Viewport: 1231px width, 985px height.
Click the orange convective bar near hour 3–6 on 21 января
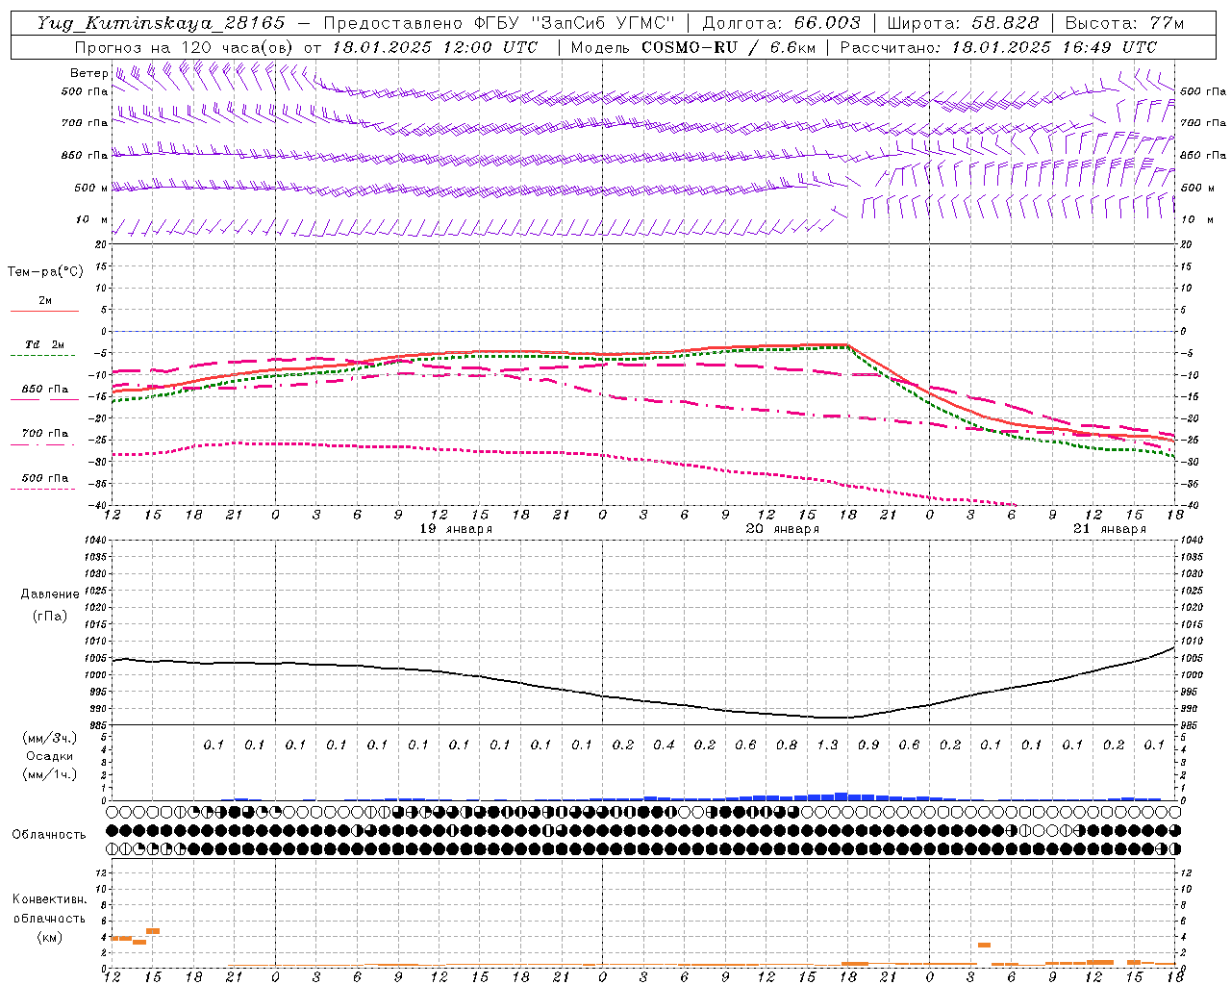984,945
